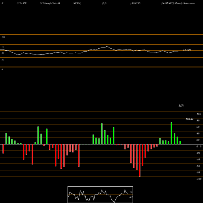Click the RSI value label 48.89
Image resolution: width=203 pixels, height=203 pixels.
click(187, 50)
